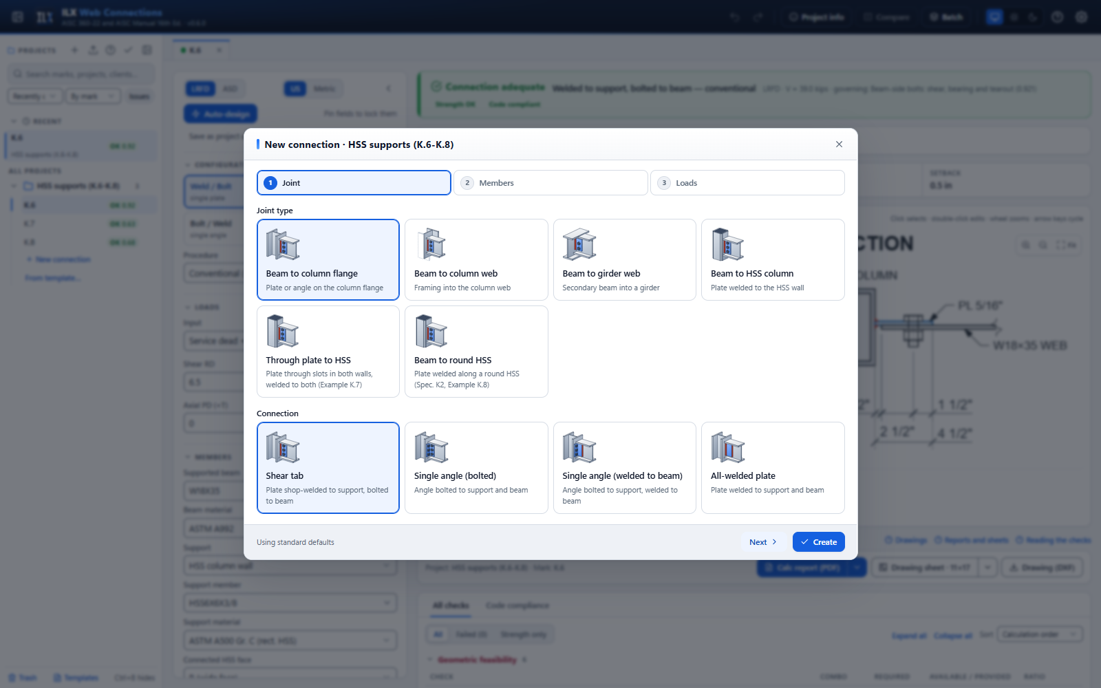This screenshot has width=1101, height=688.
Task: Click the Through plate to HSS icon
Action: [283, 331]
